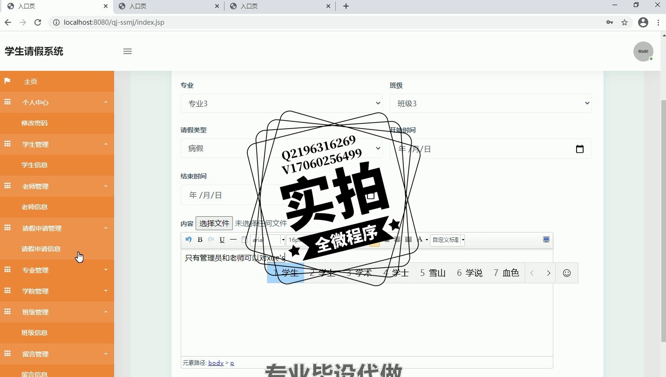Expand the 专业管理 sidebar section
666x377 pixels.
click(x=57, y=270)
